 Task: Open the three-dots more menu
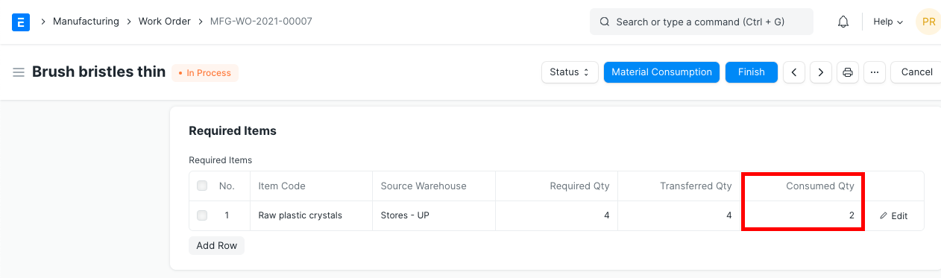875,72
